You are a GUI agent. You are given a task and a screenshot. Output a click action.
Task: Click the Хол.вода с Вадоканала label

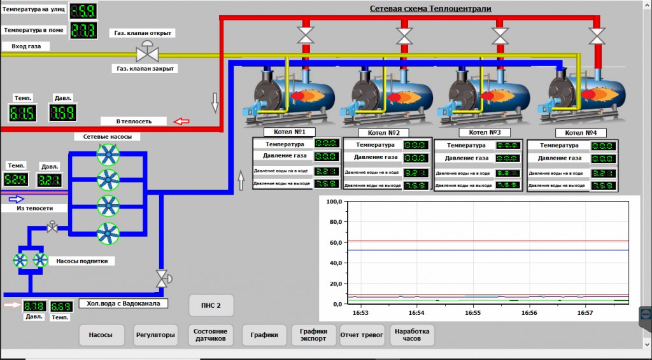[124, 303]
